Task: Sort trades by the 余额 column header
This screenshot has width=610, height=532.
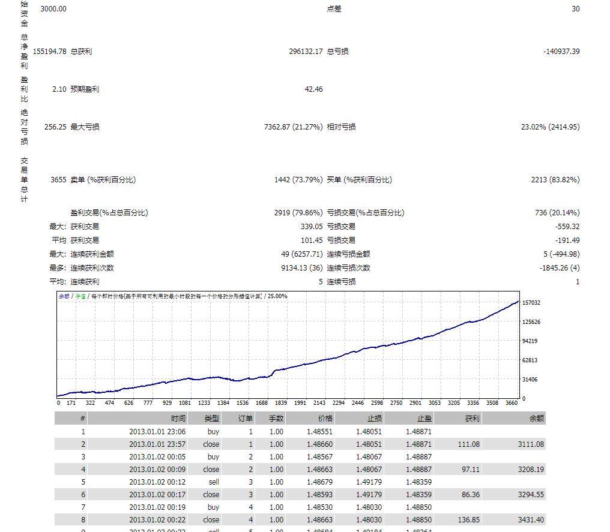Action: (537, 418)
